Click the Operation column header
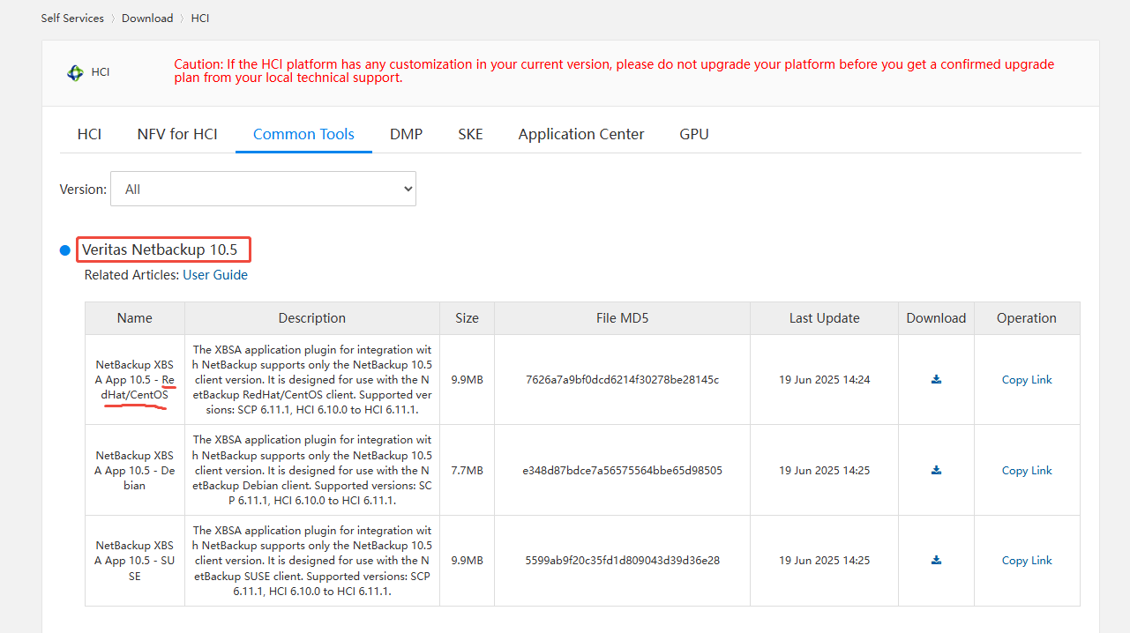This screenshot has width=1130, height=633. (x=1027, y=318)
